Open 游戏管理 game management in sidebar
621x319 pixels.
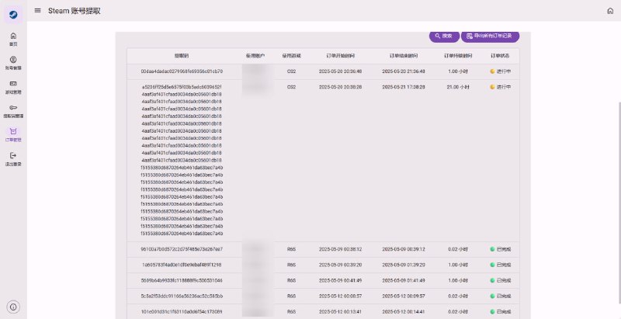pyautogui.click(x=13, y=86)
